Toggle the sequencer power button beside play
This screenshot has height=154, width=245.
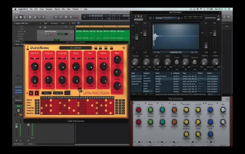[31, 93]
